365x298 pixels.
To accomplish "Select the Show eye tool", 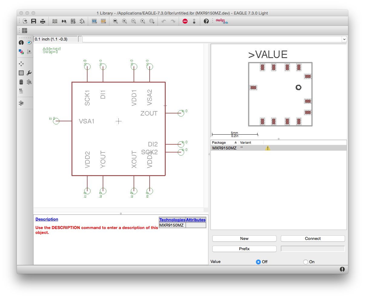I will click(29, 43).
